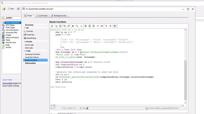
Task: Select CSS Style Sheets category
Action: click(x=12, y=30)
